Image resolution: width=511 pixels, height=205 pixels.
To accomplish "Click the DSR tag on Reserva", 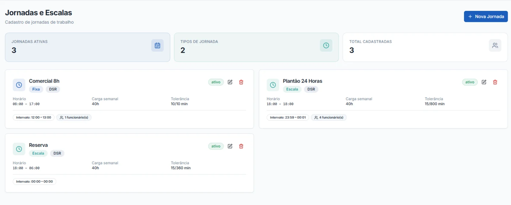I will (x=57, y=154).
